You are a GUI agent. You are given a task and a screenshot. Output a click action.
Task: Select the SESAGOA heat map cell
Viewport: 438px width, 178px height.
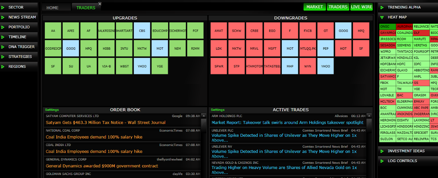tap(388, 45)
